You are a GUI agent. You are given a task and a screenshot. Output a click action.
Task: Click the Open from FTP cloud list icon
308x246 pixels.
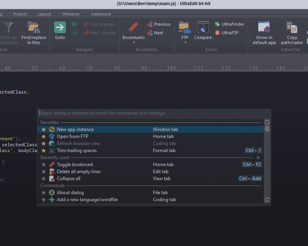click(x=52, y=137)
